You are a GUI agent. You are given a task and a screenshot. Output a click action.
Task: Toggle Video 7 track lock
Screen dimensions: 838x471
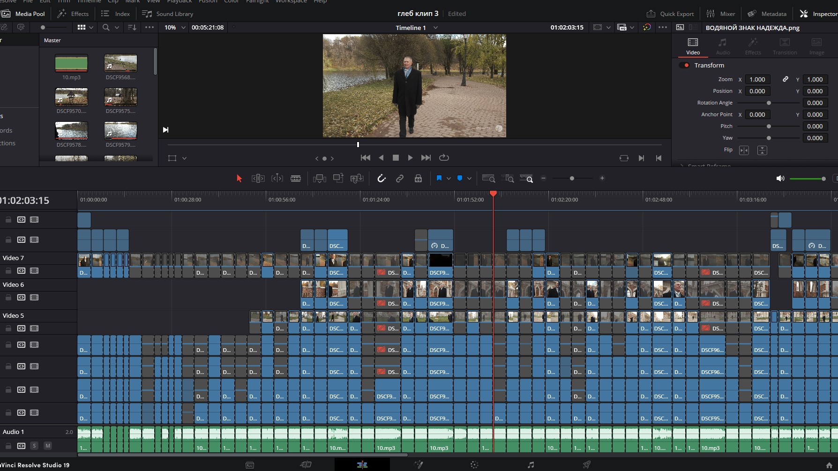tap(8, 270)
